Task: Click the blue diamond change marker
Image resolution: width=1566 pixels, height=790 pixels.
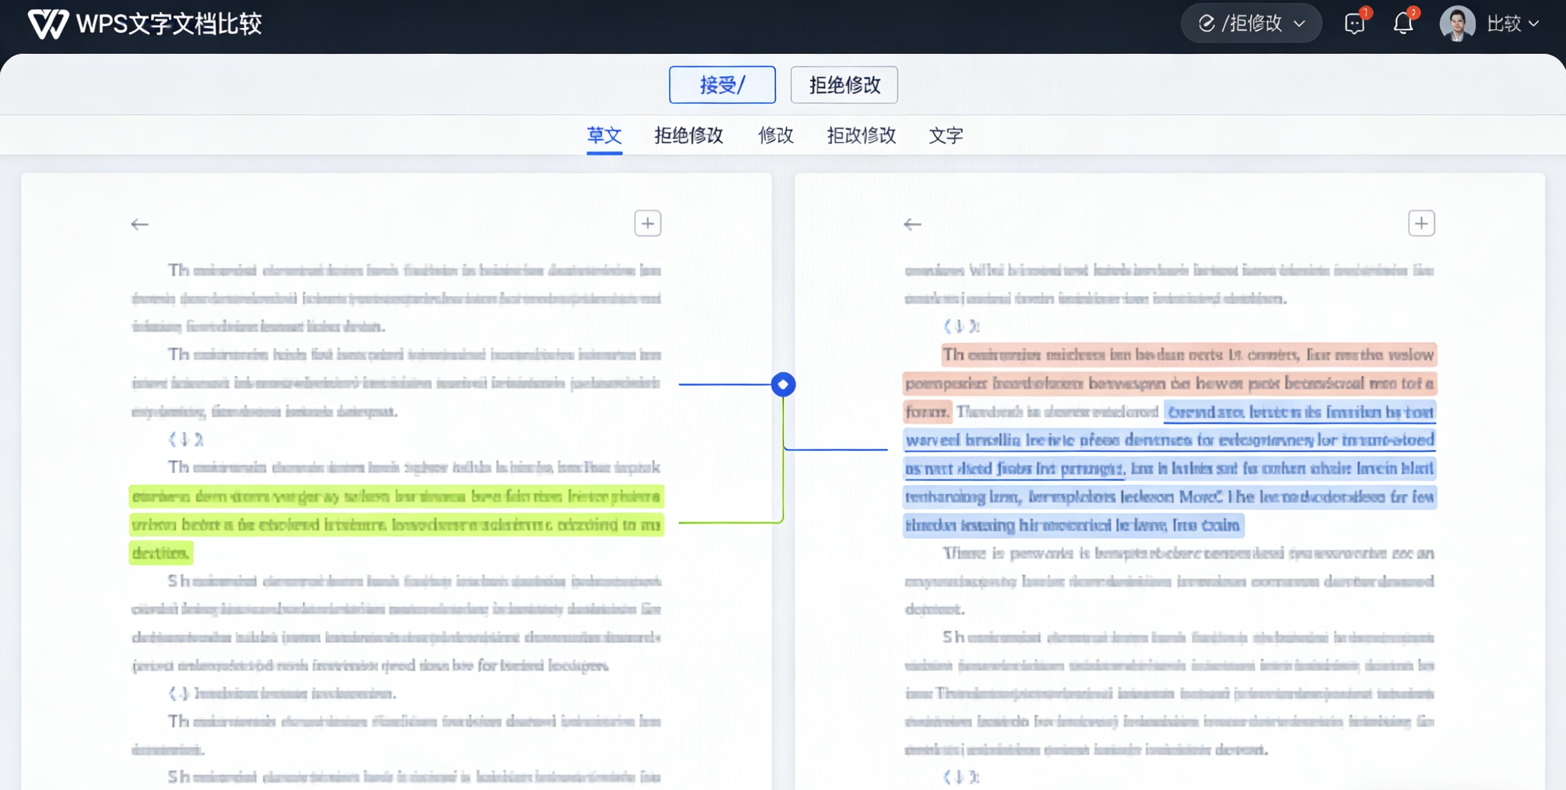Action: tap(784, 384)
